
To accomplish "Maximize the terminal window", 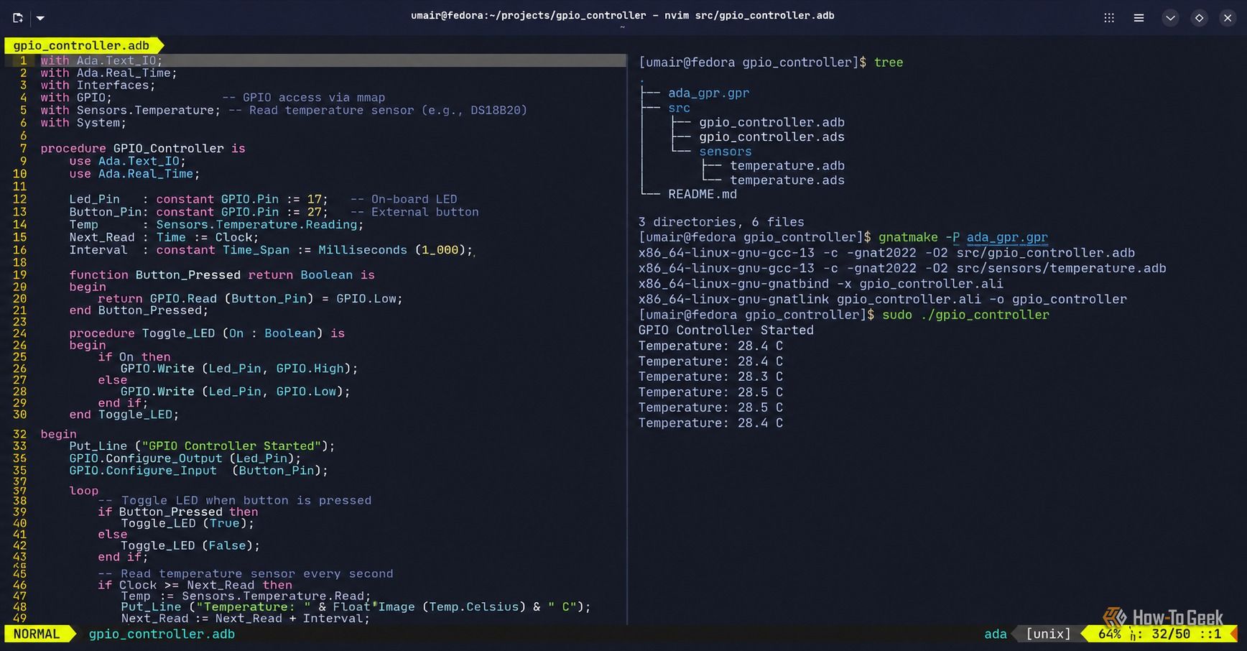I will point(1199,18).
